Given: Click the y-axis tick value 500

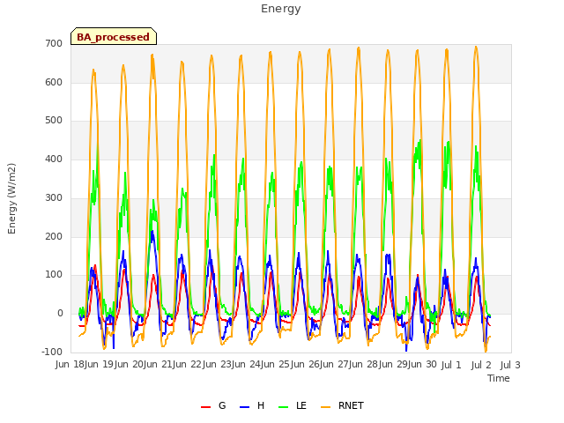Looking at the screenshot, I should click(54, 121).
